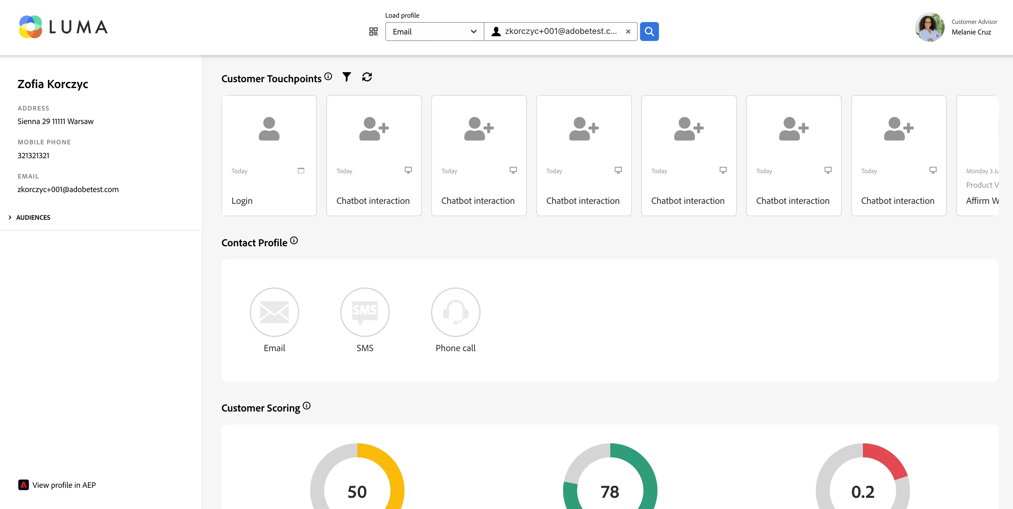Viewport: 1013px width, 509px height.
Task: Open the Email profile type dropdown
Action: coord(435,32)
